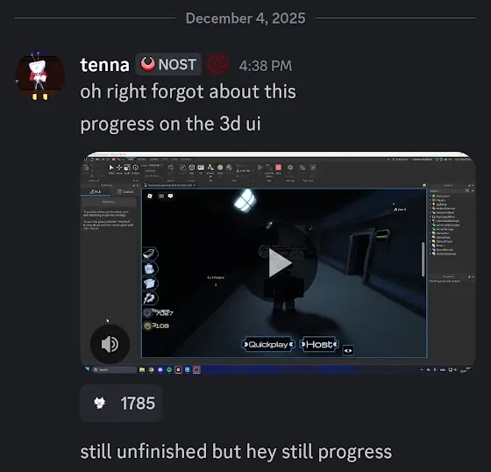This screenshot has width=491, height=472.
Task: Open the chat bubble icon in viewport
Action: click(x=170, y=196)
